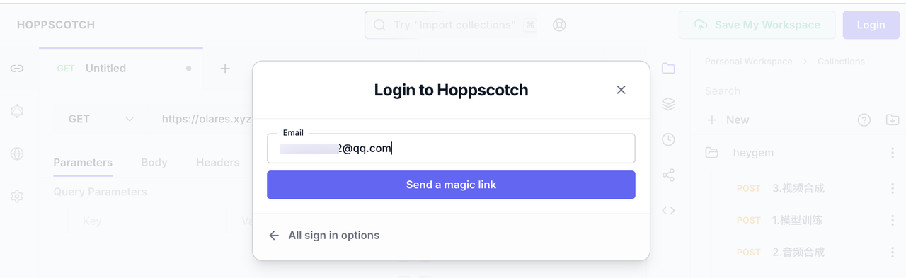This screenshot has height=278, width=906.
Task: Open the Environments layers icon
Action: (x=668, y=104)
